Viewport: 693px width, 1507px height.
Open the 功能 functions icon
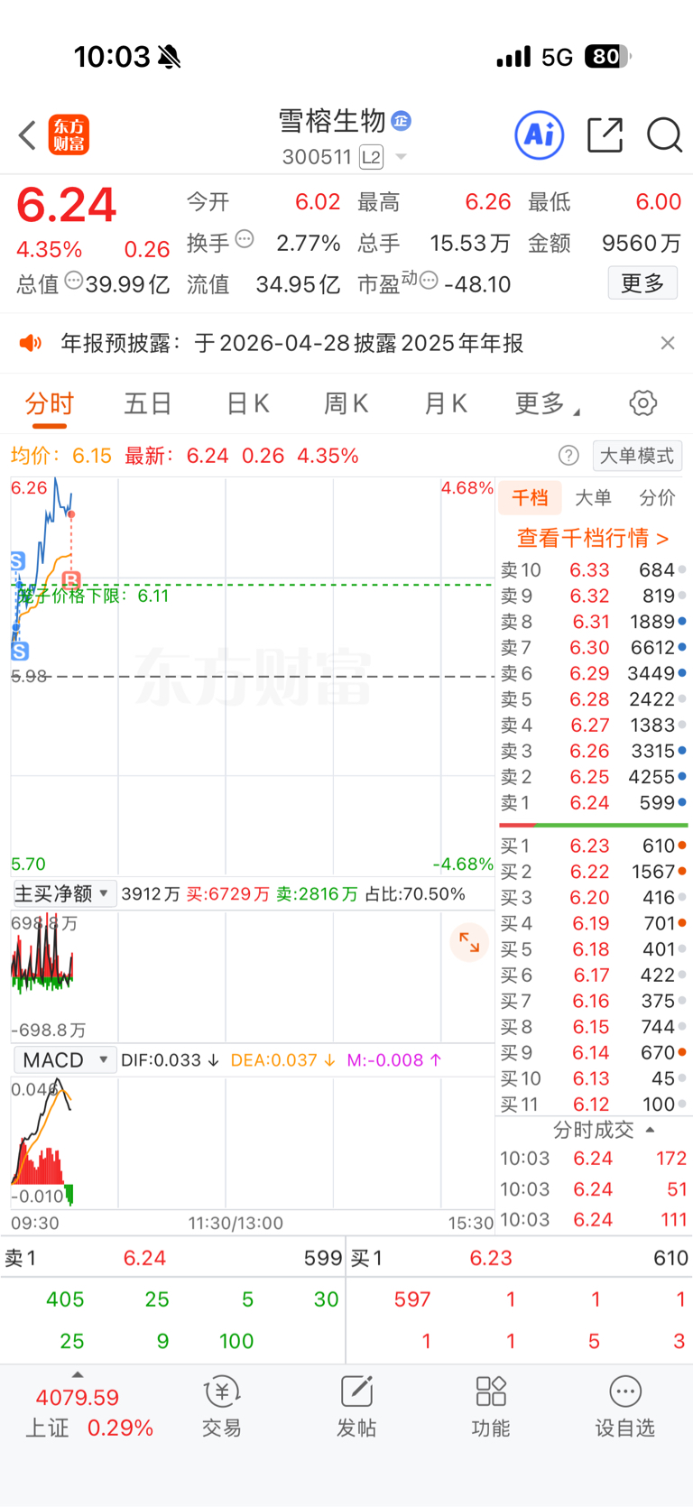(x=491, y=1406)
